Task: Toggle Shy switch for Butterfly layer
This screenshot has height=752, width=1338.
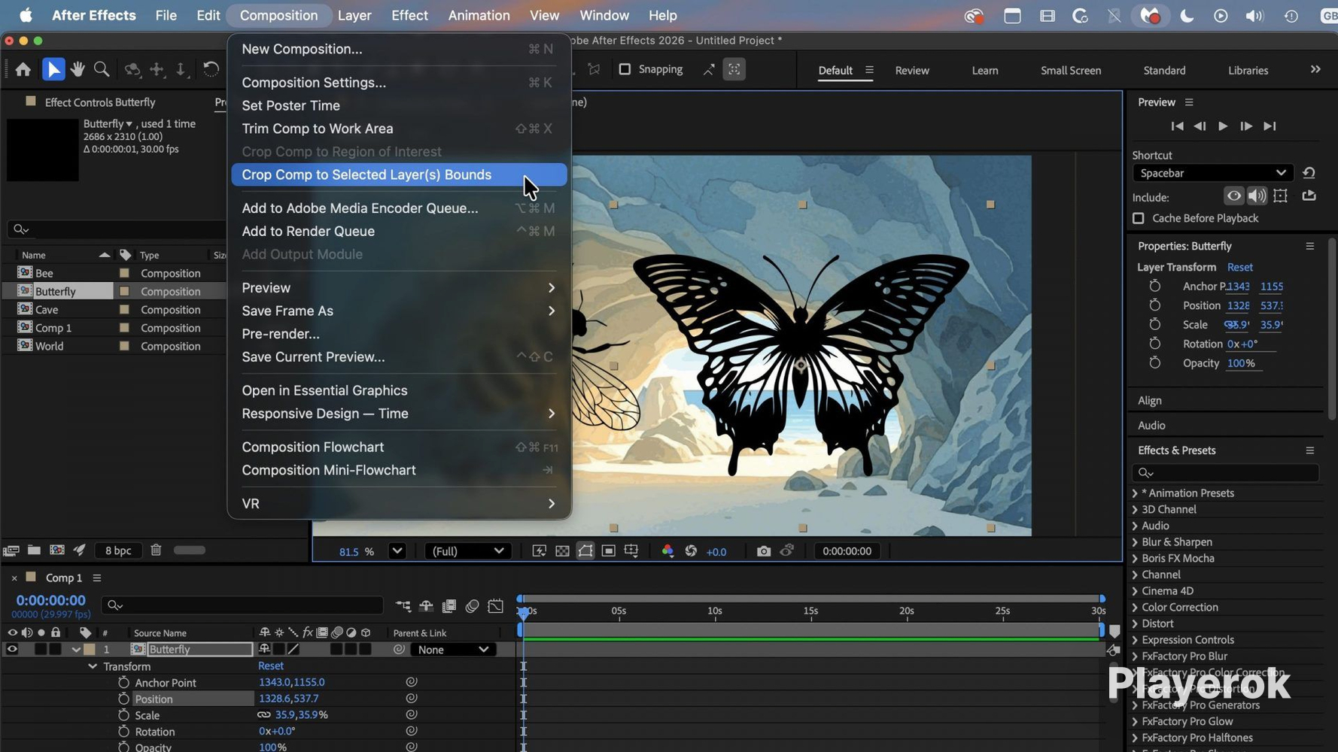Action: coord(264,650)
